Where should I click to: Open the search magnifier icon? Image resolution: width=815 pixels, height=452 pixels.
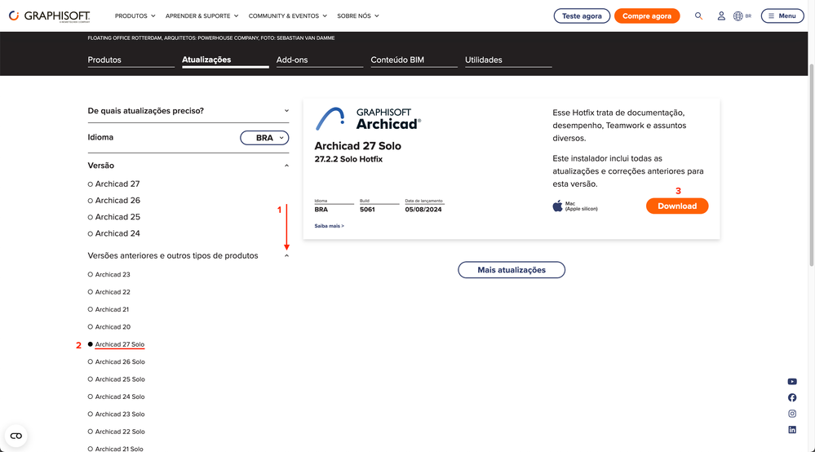(698, 16)
